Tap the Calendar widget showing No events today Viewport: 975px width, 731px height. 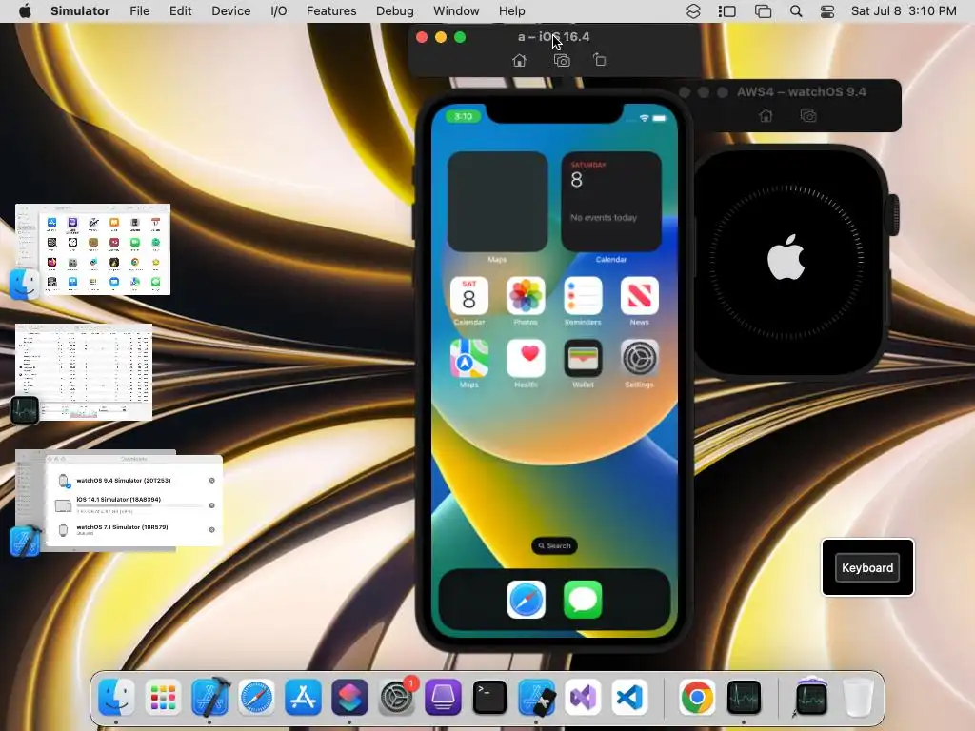pos(611,202)
